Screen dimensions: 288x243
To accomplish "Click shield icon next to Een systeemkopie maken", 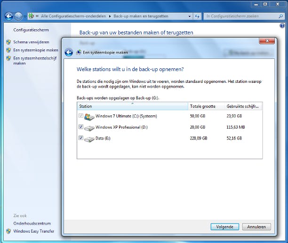I will click(x=8, y=50).
